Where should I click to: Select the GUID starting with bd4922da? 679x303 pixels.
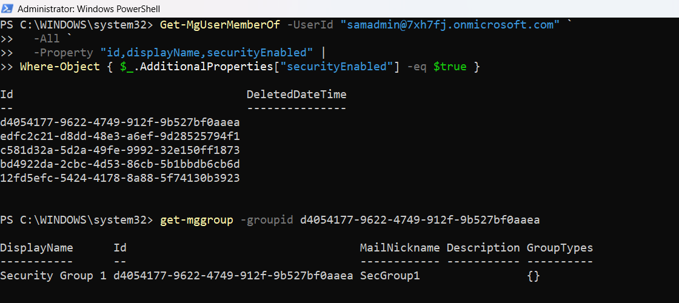120,164
